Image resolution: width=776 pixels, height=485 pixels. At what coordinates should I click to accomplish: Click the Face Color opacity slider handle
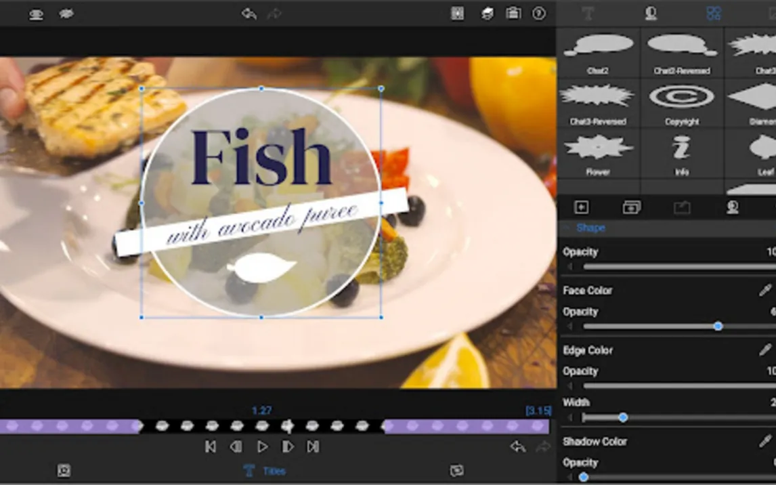coord(718,326)
